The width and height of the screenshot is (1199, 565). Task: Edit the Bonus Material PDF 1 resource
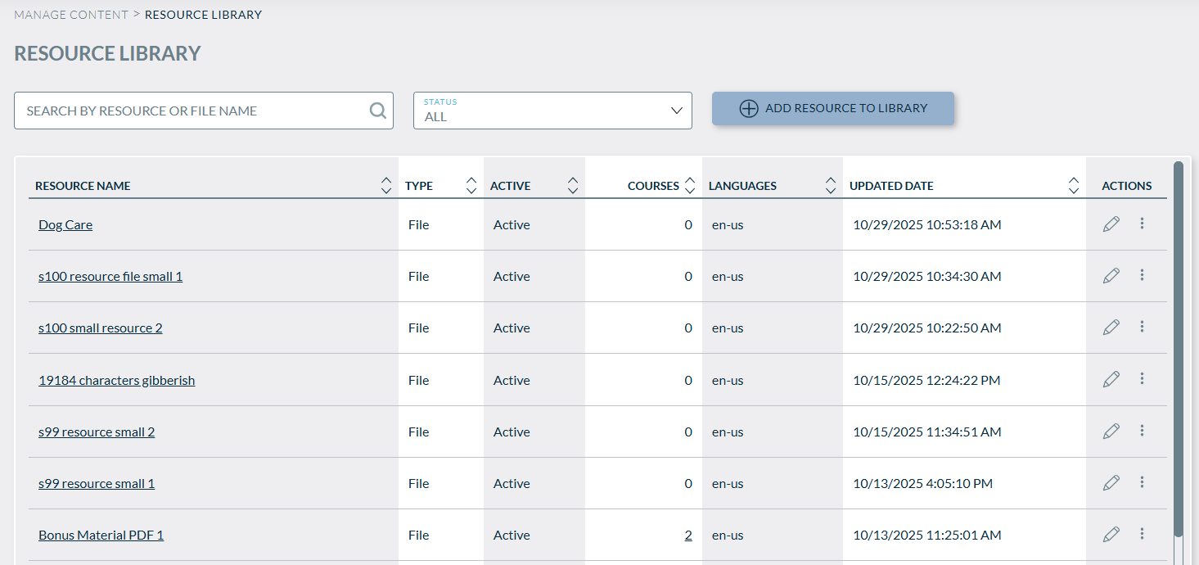[1111, 535]
